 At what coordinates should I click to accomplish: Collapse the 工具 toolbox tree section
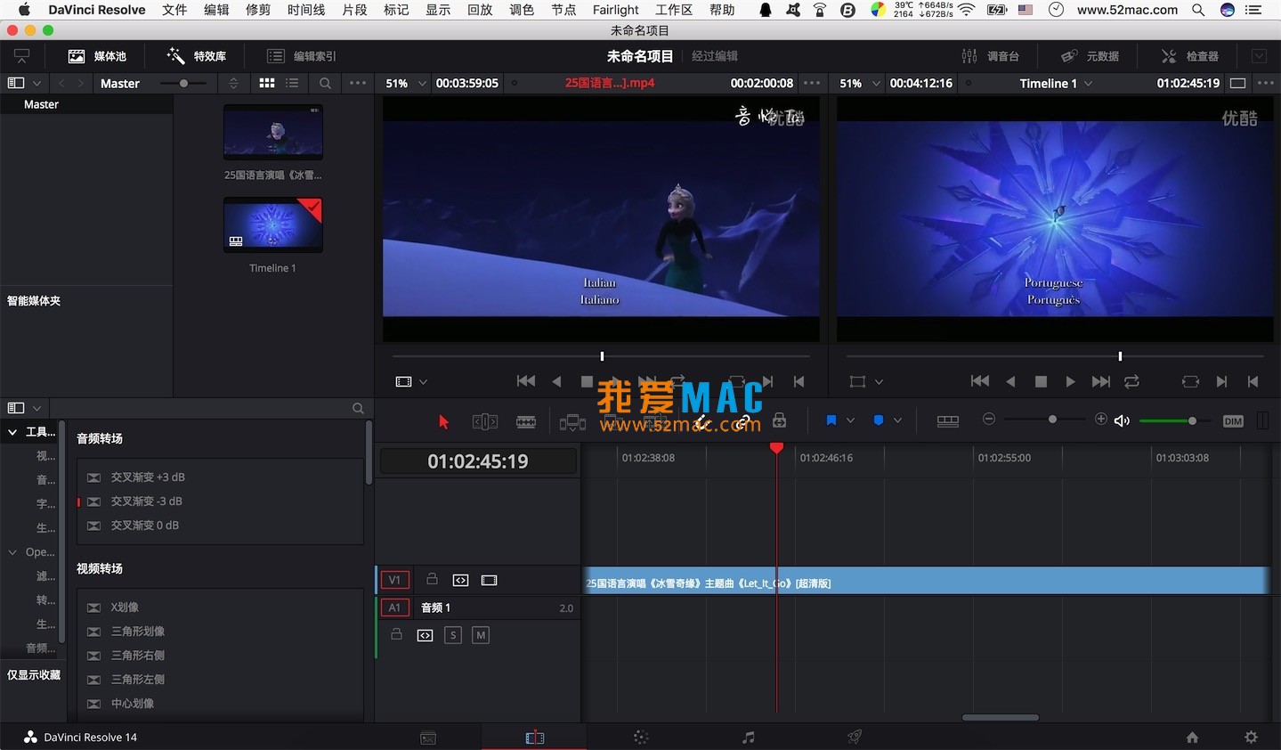point(12,432)
